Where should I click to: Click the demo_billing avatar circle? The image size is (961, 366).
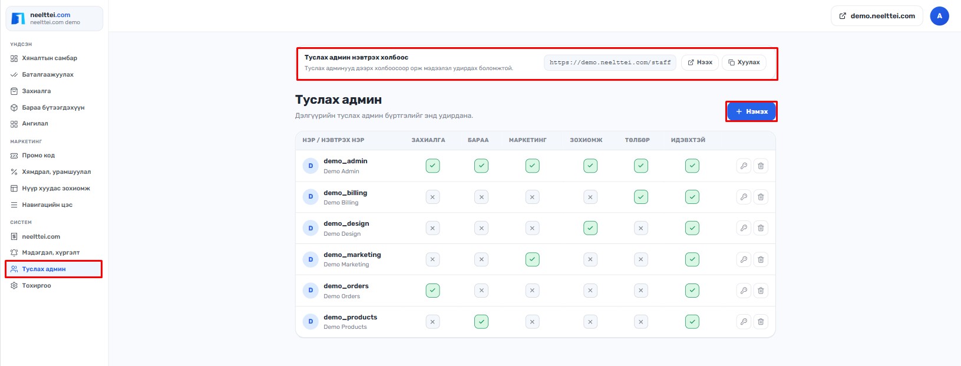click(x=311, y=197)
